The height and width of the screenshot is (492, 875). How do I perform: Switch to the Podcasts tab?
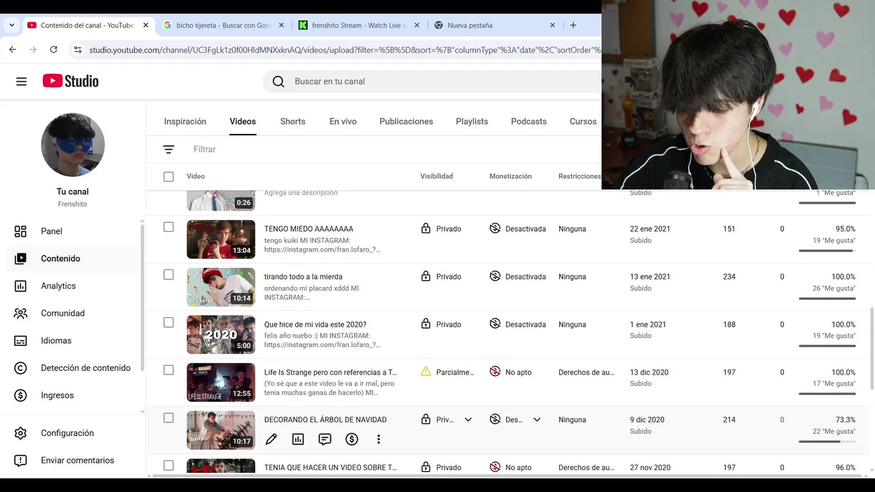(x=528, y=122)
